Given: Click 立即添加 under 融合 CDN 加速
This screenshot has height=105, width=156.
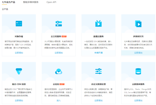Looking at the screenshot, I should (19, 101).
